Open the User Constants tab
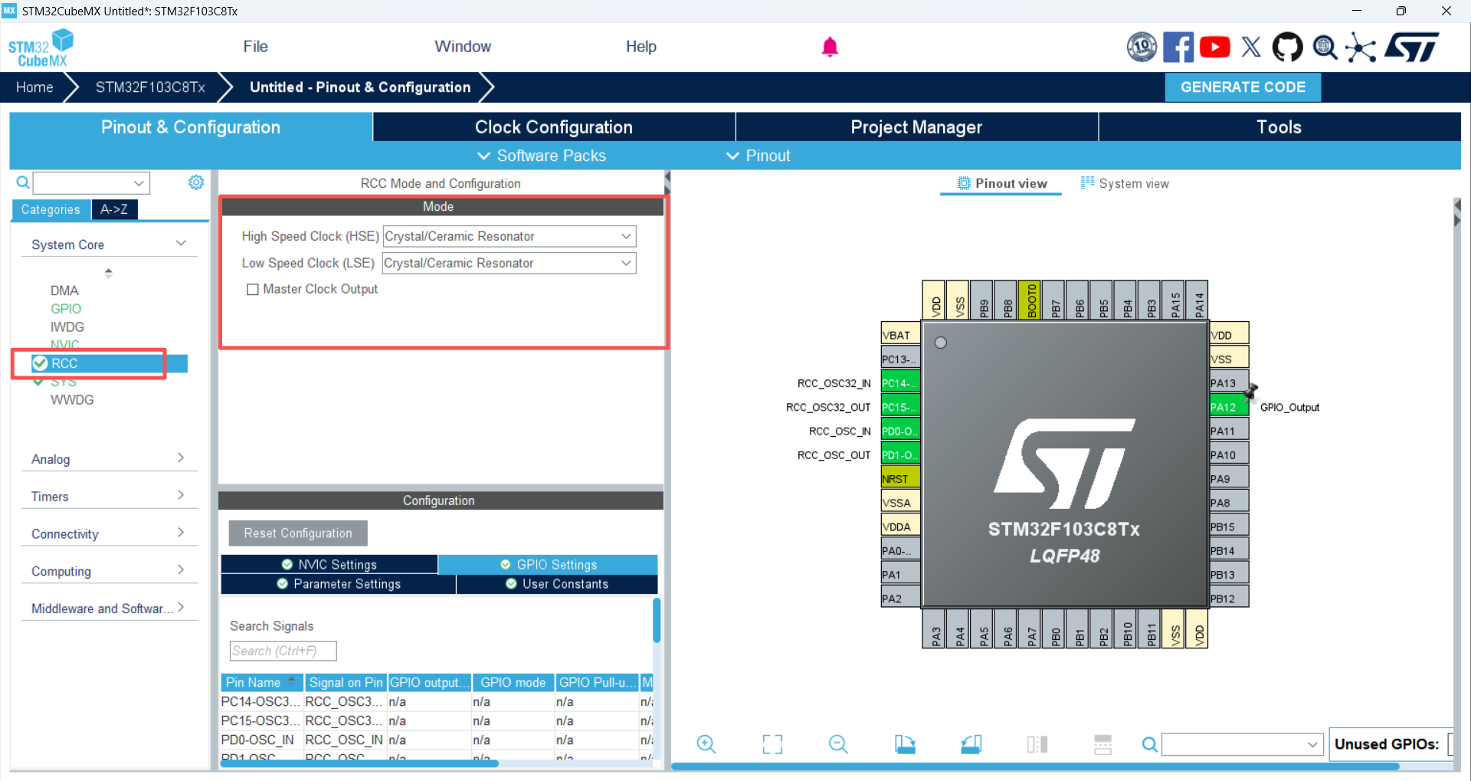Image resolution: width=1471 pixels, height=781 pixels. coord(557,584)
